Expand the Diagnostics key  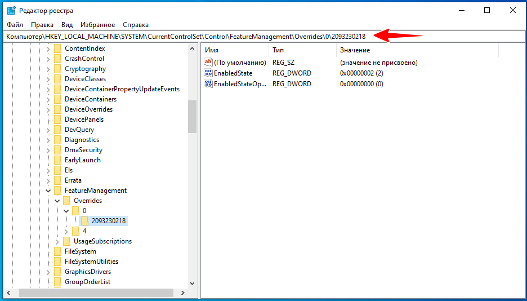point(48,140)
